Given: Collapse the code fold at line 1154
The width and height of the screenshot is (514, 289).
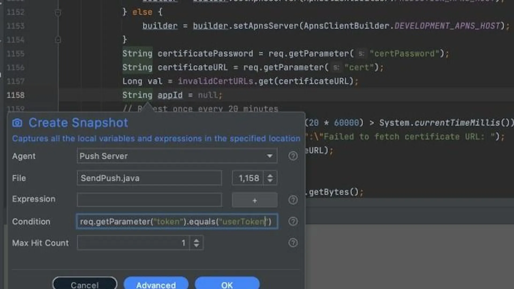Looking at the screenshot, I should [58, 40].
